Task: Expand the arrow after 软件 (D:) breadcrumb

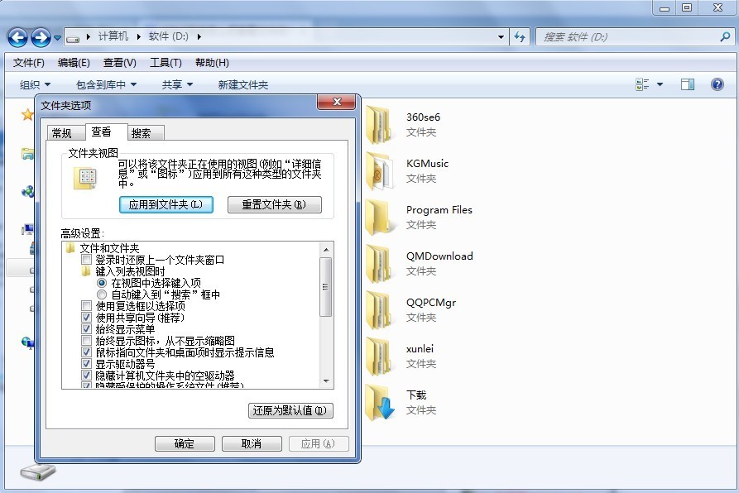Action: tap(199, 36)
